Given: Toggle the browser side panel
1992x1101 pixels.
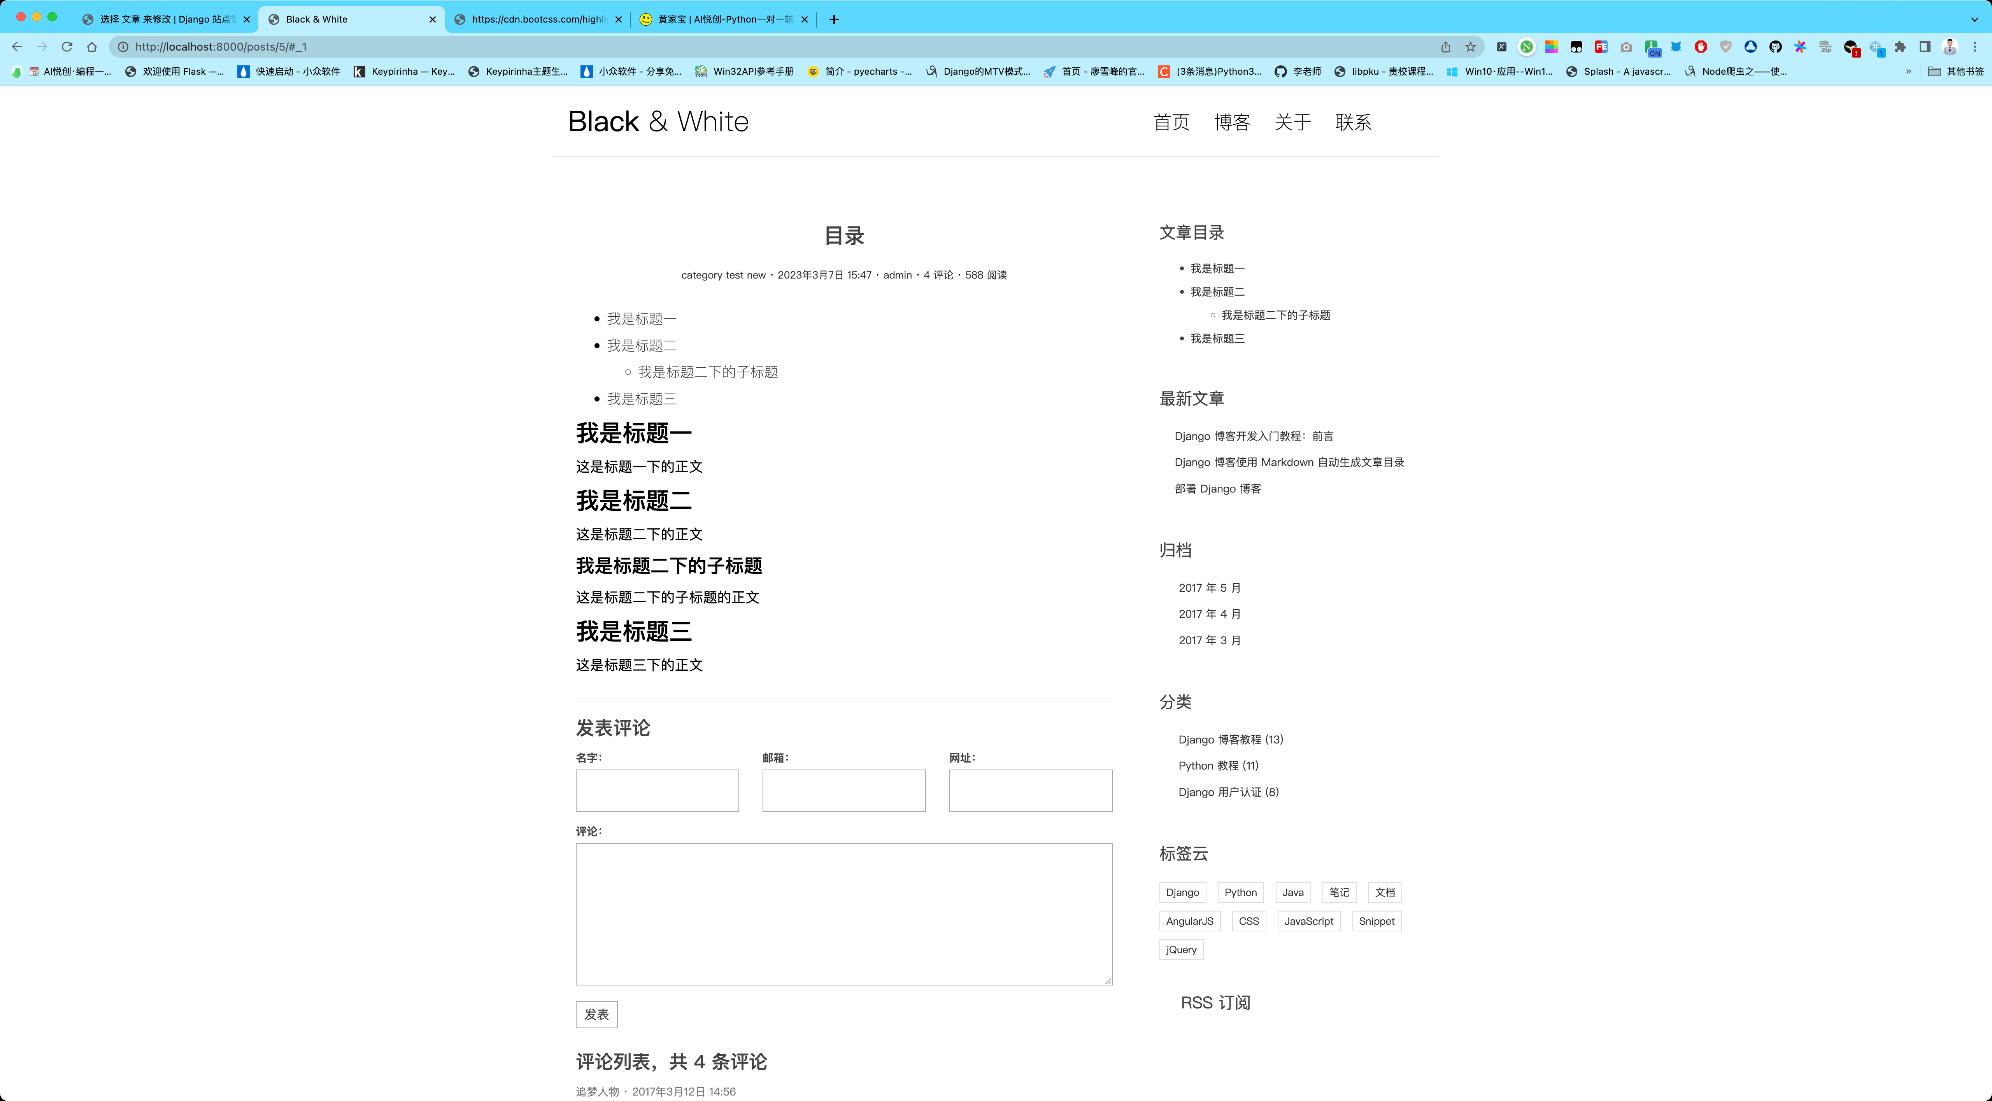Looking at the screenshot, I should point(1925,46).
